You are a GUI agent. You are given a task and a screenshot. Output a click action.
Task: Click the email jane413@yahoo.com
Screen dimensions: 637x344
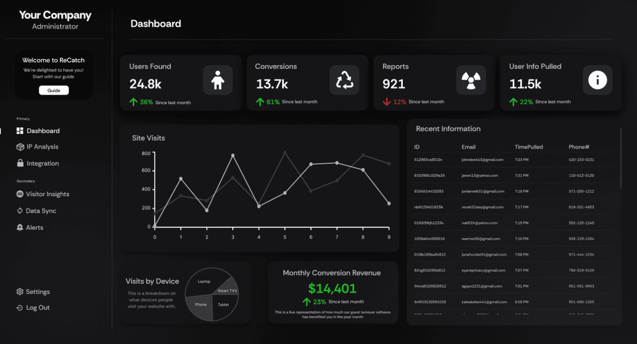click(x=480, y=176)
